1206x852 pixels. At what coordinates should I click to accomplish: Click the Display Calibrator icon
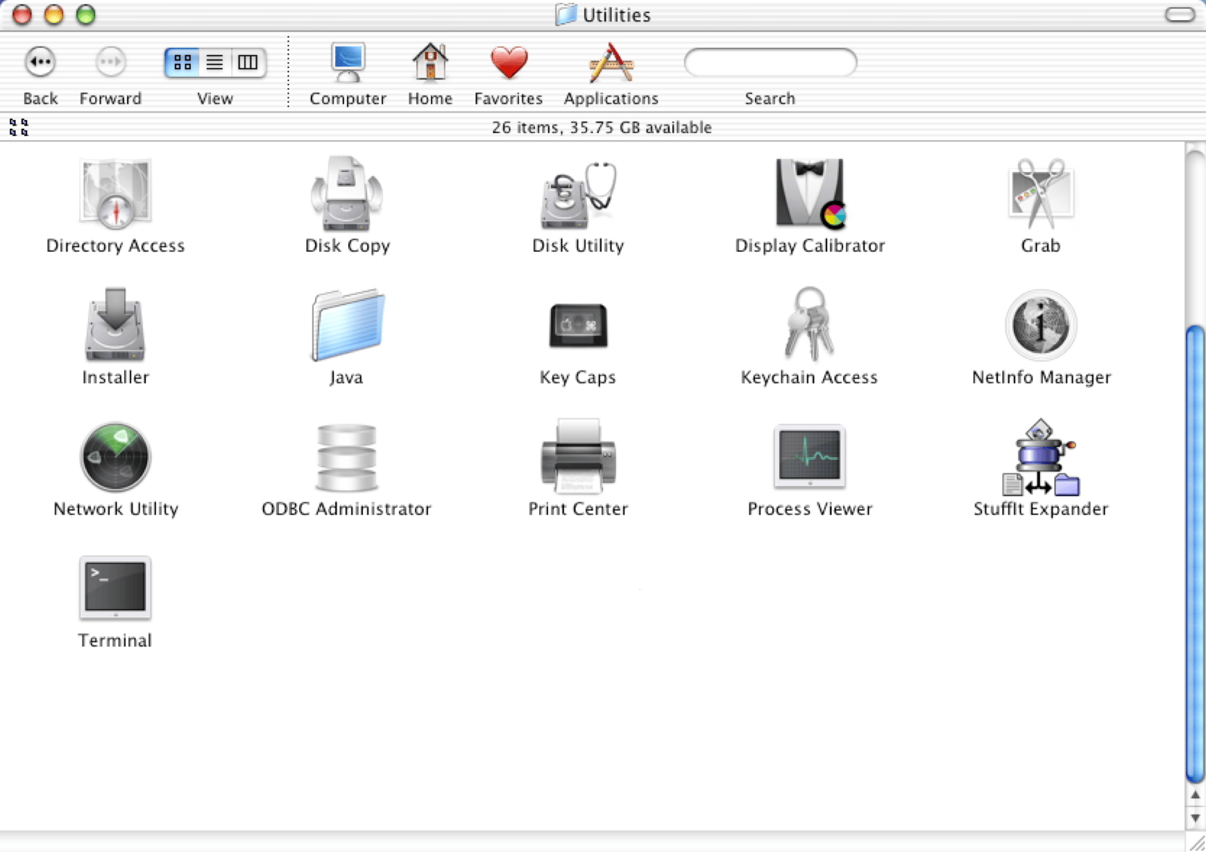point(810,194)
